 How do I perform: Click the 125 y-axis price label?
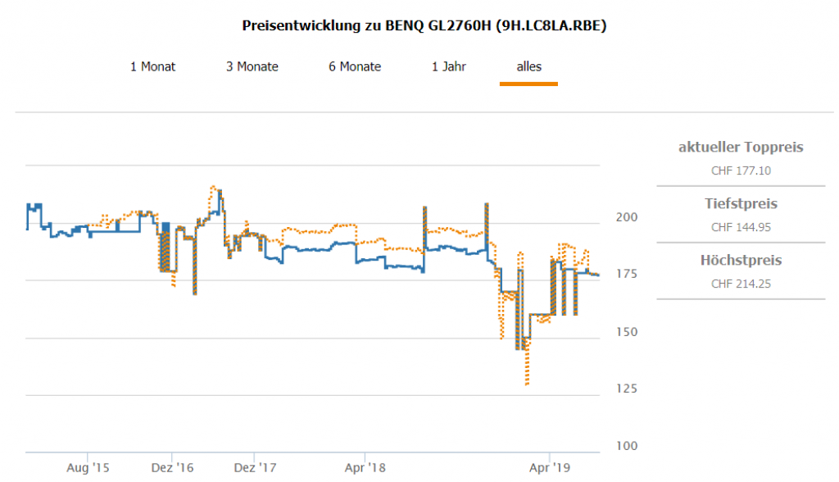click(x=624, y=388)
